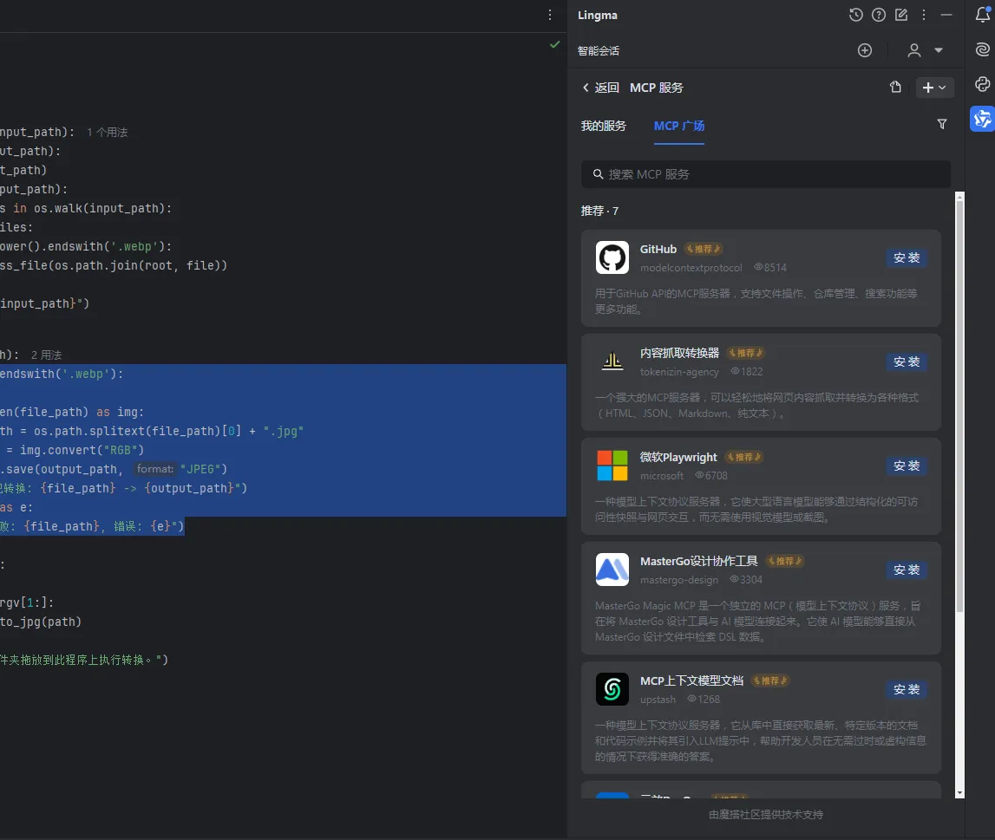Screen dimensions: 995x840
Task: Click the tokenizin-agency author text
Action: coord(679,372)
